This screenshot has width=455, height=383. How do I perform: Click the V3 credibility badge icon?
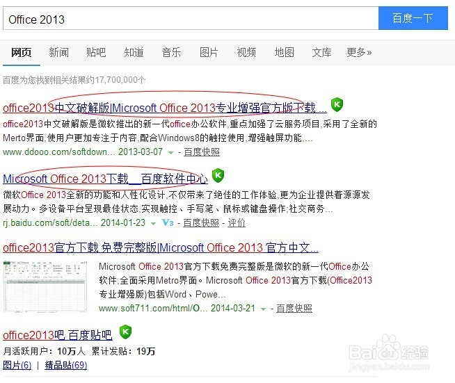168,222
